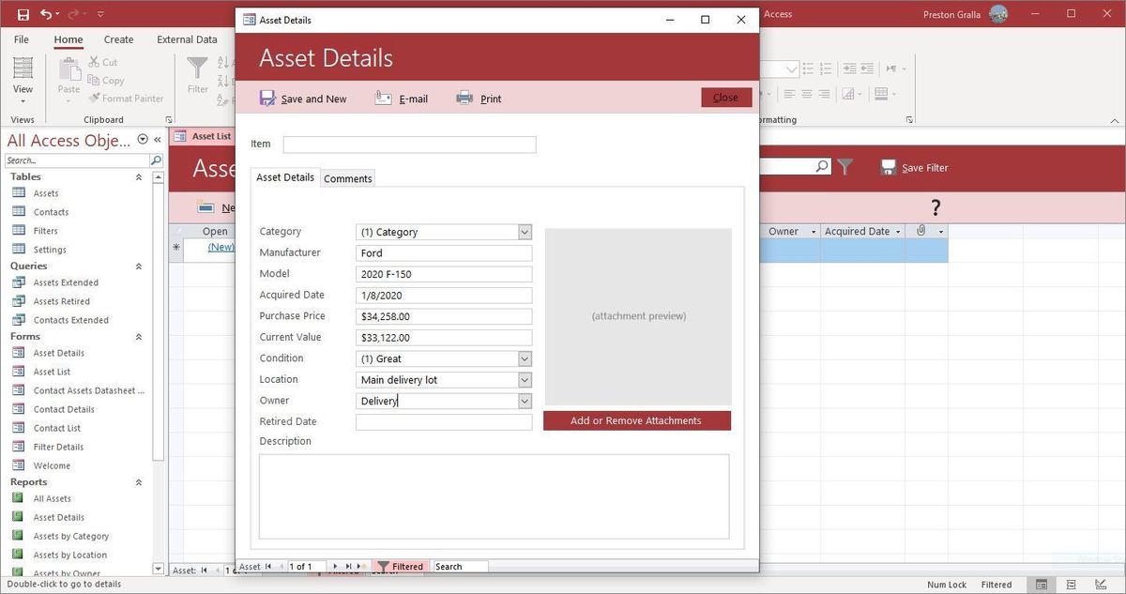The width and height of the screenshot is (1126, 594).
Task: Click the red Close button on form
Action: [x=725, y=98]
